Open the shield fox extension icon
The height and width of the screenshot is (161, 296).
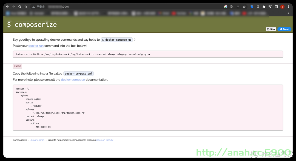(258, 7)
